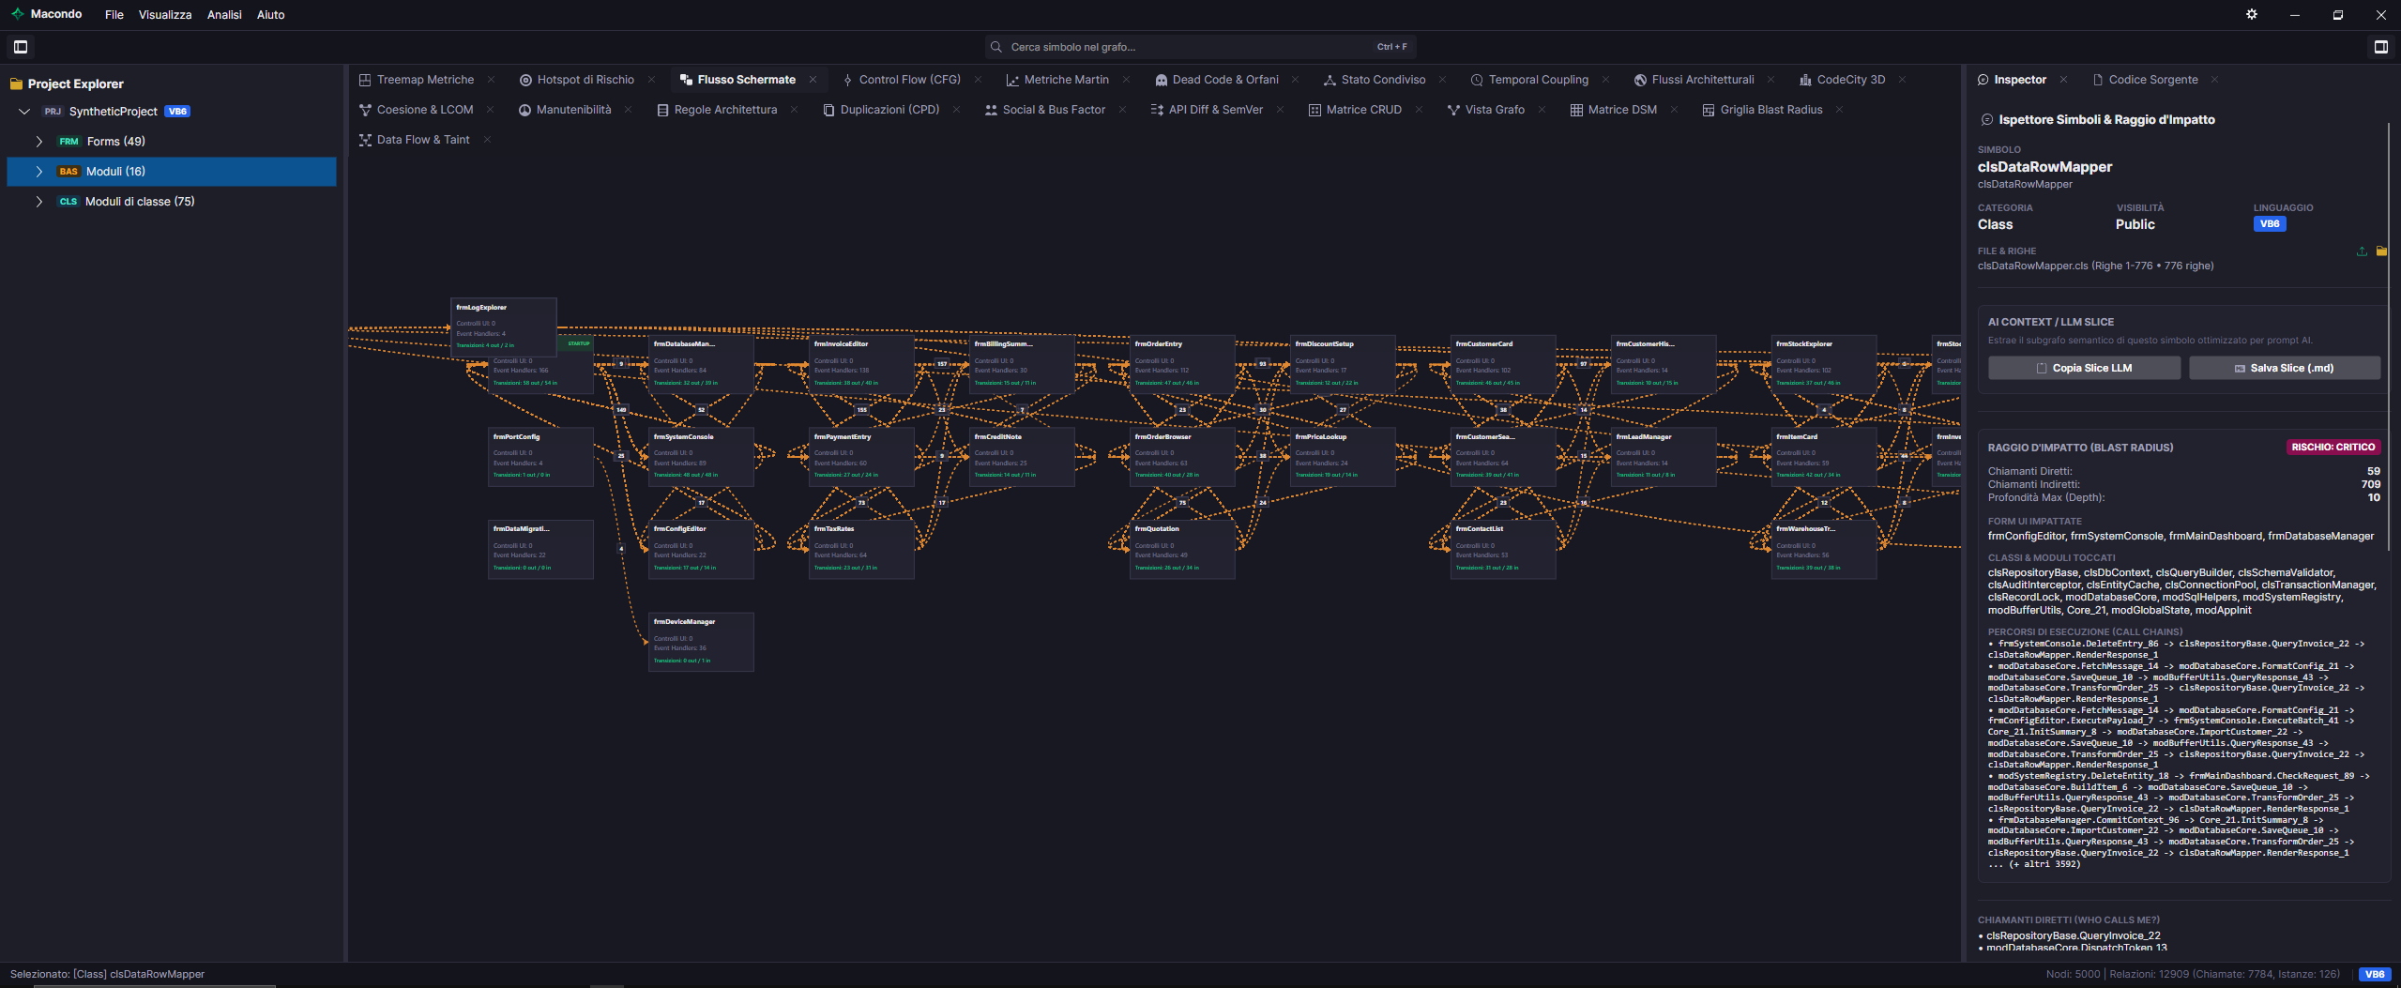This screenshot has height=988, width=2401.
Task: Click the Manutenibilità gauge icon
Action: pos(524,110)
